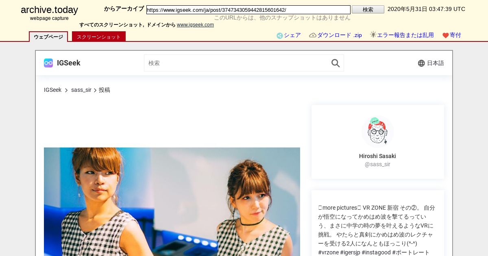This screenshot has height=256, width=488.
Task: Click the heart donate icon
Action: tap(446, 35)
